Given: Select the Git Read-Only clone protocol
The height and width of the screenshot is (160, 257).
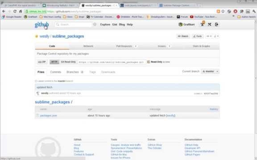Looking at the screenshot, I should (68, 62).
